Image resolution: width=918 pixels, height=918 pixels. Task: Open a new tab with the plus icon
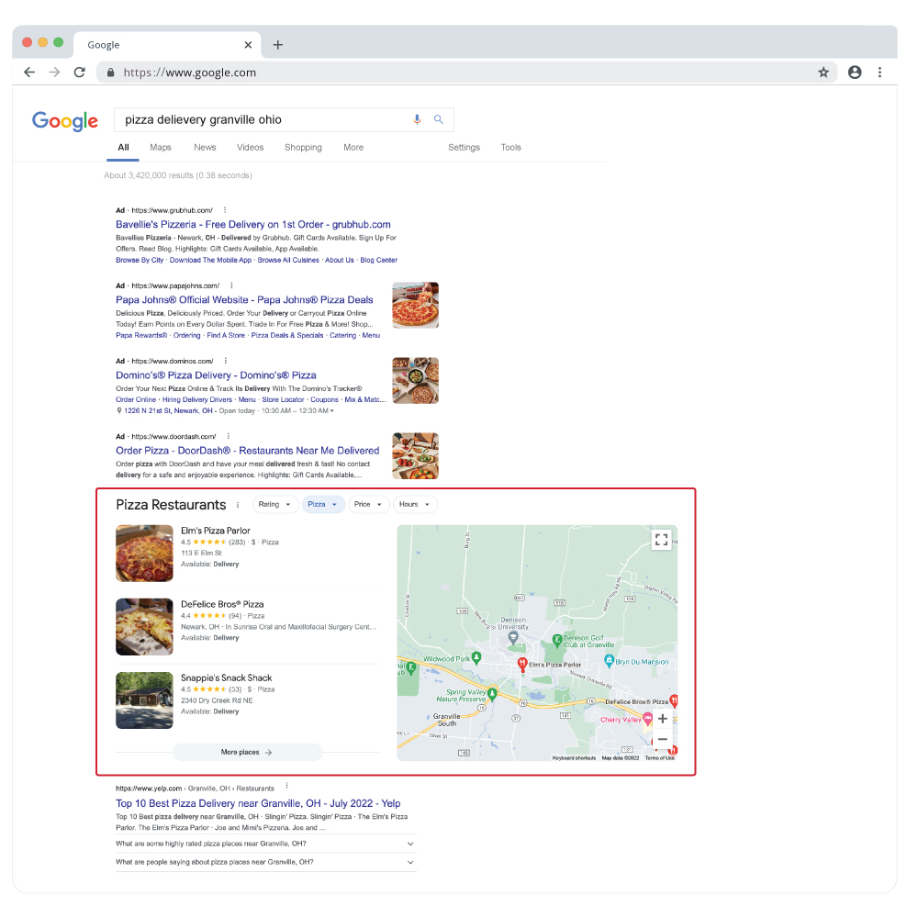tap(278, 44)
